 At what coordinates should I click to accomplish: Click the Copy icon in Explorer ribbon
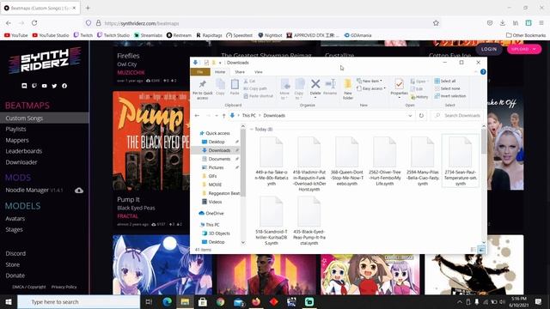pos(220,87)
